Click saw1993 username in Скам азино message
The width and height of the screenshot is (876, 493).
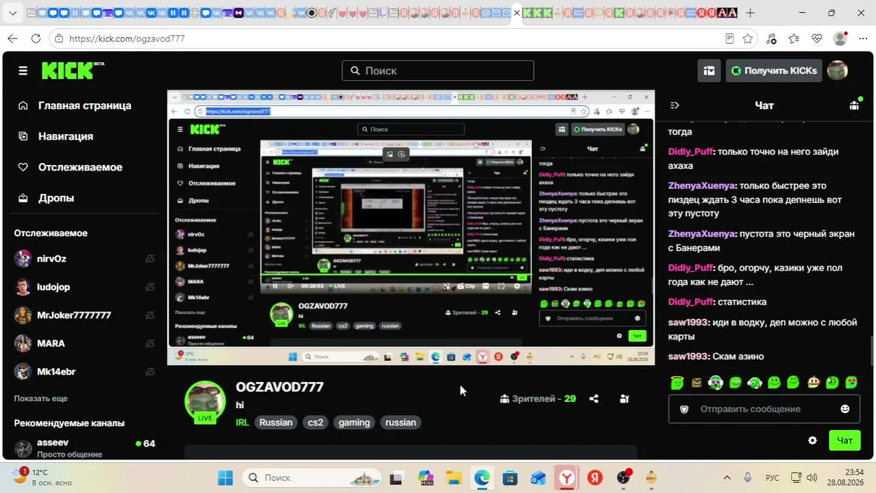[x=688, y=356]
